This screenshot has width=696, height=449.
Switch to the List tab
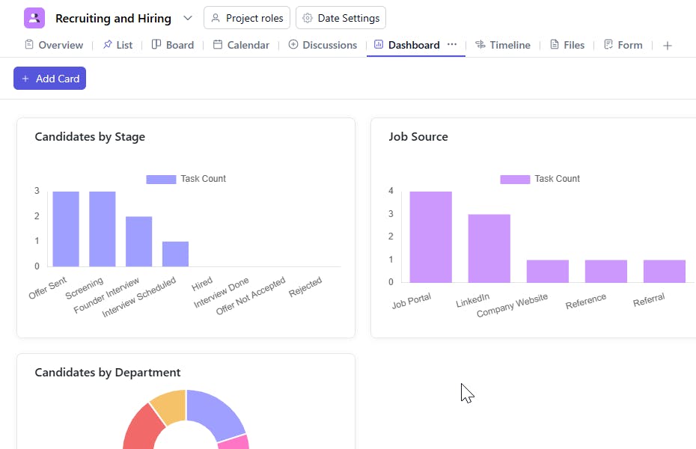117,45
